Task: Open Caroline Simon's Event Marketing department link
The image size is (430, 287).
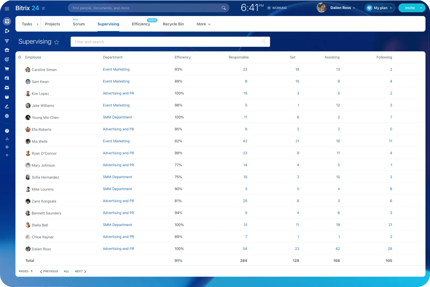Action: pyautogui.click(x=116, y=69)
